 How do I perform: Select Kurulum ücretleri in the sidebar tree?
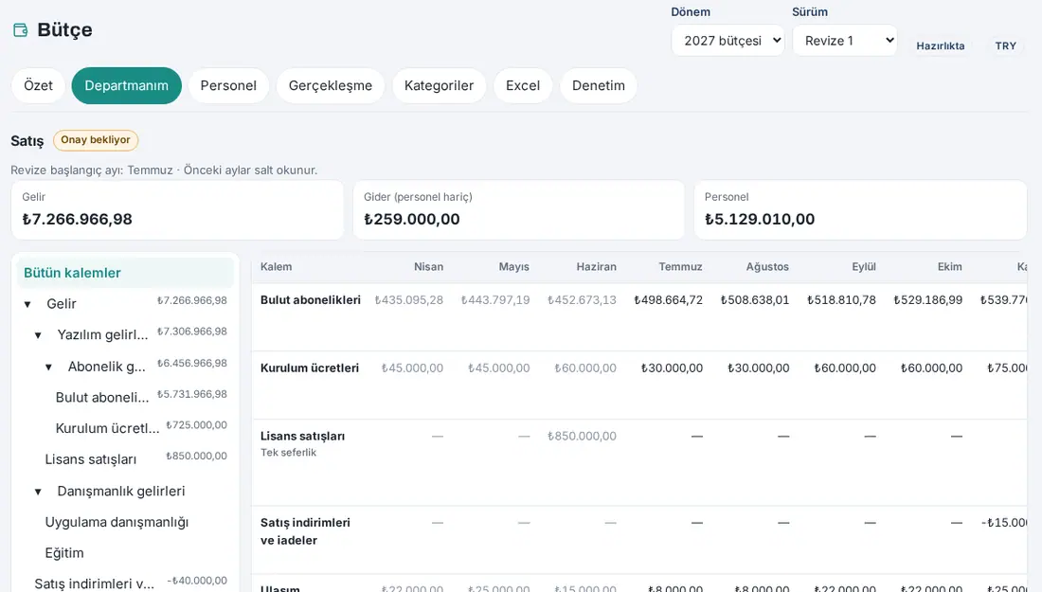coord(108,428)
